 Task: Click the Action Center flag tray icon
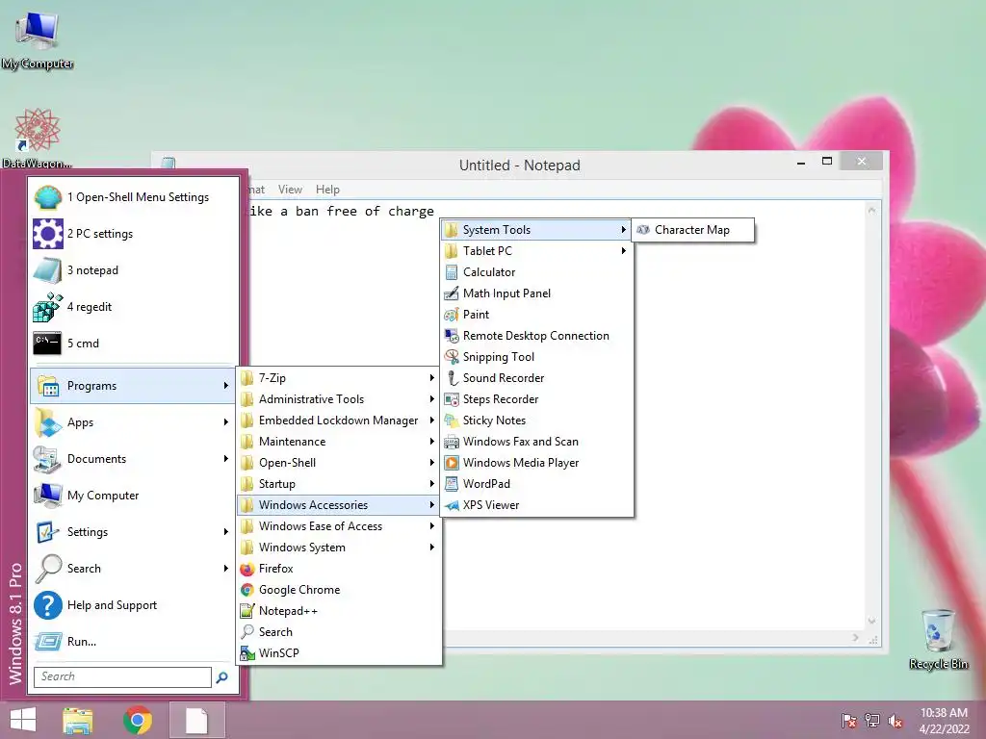(849, 721)
